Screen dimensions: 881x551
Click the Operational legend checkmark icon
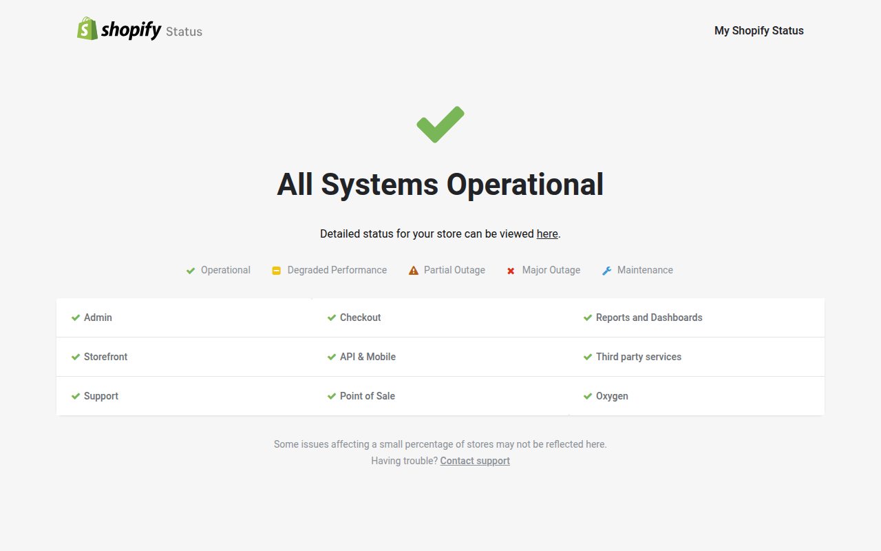[x=191, y=271]
